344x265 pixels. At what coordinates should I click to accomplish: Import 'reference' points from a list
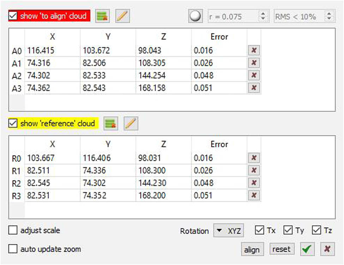110,123
